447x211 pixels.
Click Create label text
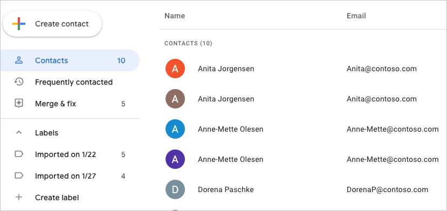click(x=57, y=198)
